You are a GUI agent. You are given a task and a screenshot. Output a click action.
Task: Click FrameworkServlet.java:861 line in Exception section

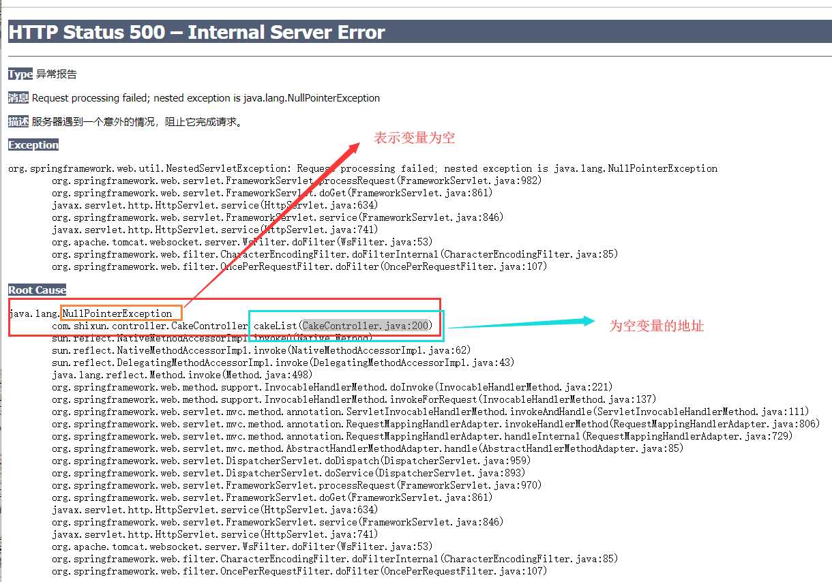tap(272, 193)
